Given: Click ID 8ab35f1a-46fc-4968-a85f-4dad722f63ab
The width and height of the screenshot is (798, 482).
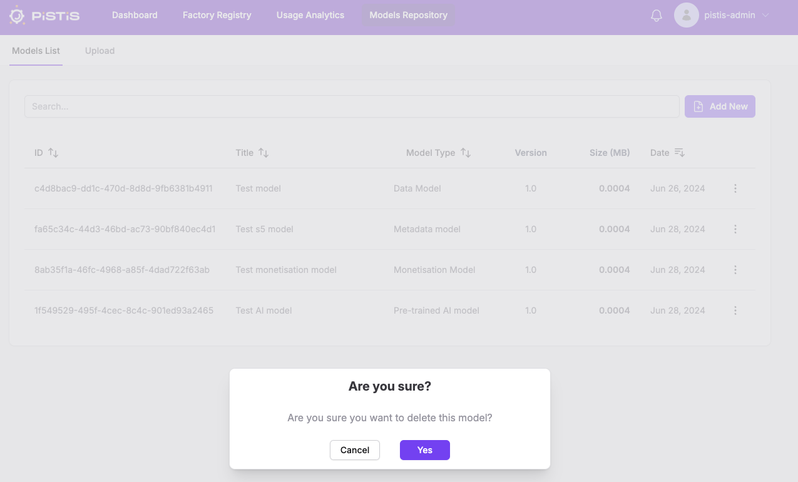Looking at the screenshot, I should click(x=122, y=270).
